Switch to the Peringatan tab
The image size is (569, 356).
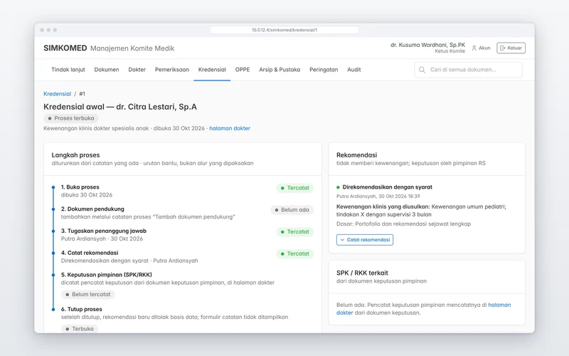tap(324, 70)
